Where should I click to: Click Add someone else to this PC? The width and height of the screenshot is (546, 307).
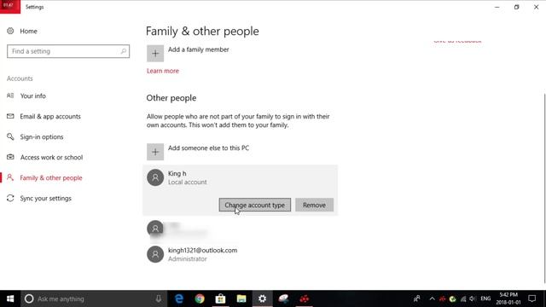tap(208, 148)
